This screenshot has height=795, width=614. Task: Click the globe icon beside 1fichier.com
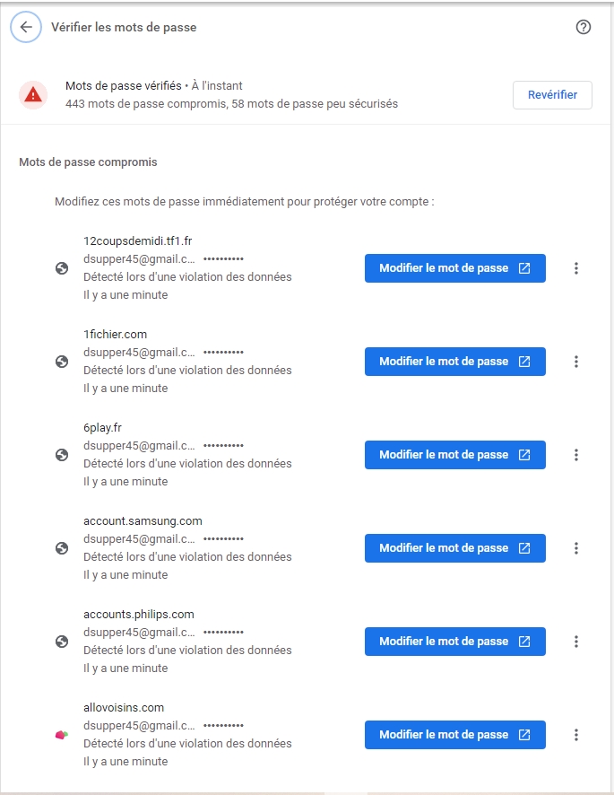pyautogui.click(x=62, y=362)
